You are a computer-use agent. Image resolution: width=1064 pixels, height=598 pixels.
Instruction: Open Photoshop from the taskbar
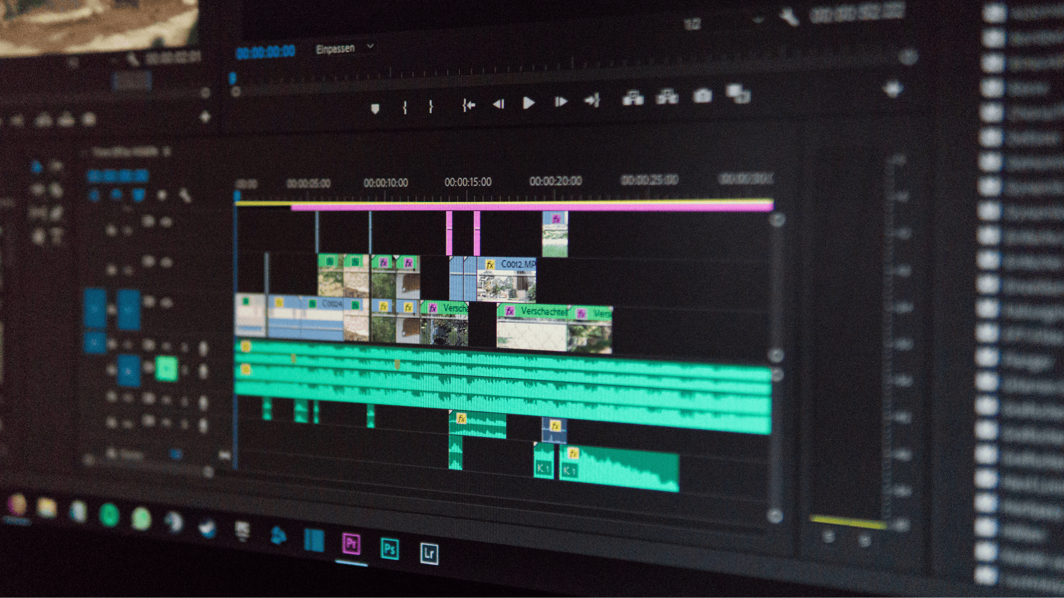point(389,549)
